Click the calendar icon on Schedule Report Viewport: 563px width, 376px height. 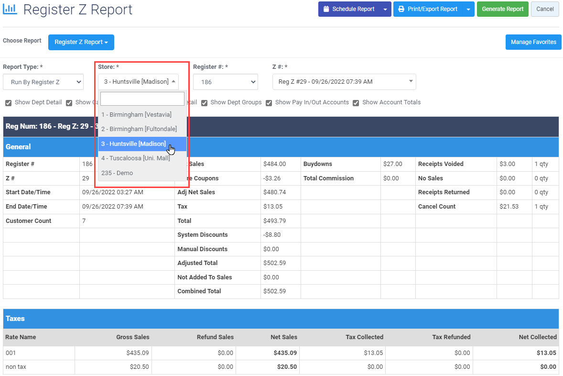326,9
